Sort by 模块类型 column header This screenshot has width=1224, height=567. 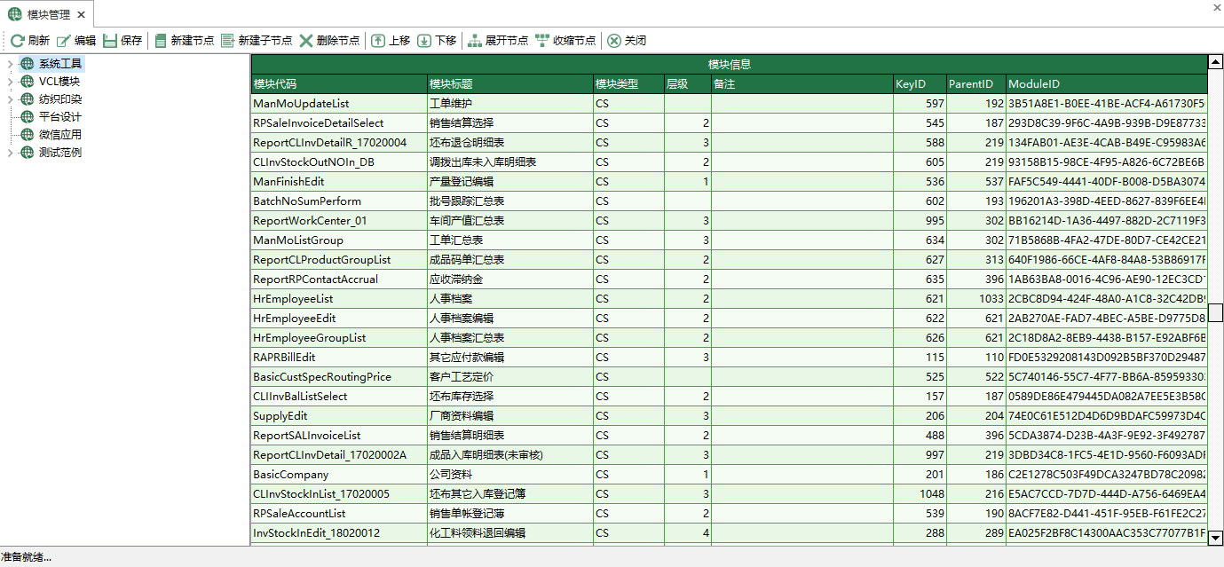point(628,84)
